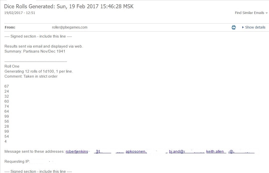The height and width of the screenshot is (173, 269).
Task: Click the Comment: Taken in strict order line
Action: coord(31,76)
